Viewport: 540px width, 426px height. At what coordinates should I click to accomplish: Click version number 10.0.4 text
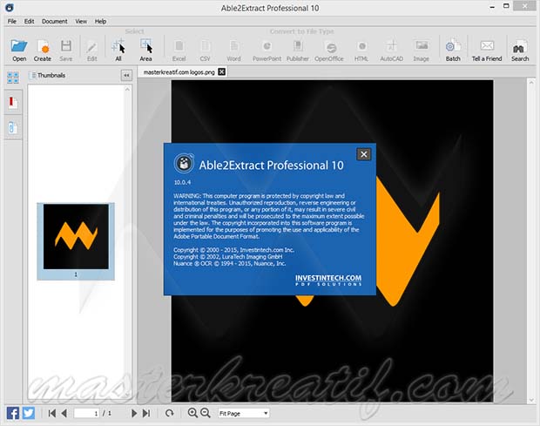182,183
